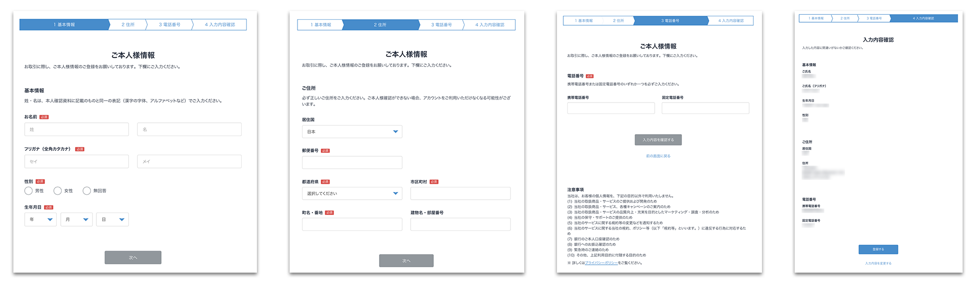Viewport: 976px width, 283px height.
Task: Focus the メイ furigana input field
Action: tap(189, 162)
